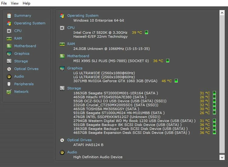
Task: Select the Windows 10 Enterprise 64-bit text
Action: pyautogui.click(x=99, y=20)
